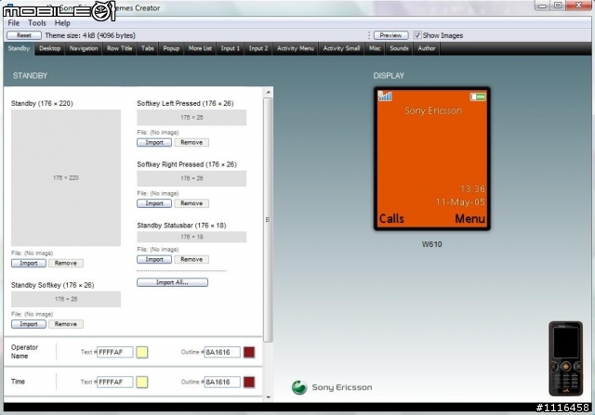Click the Time outline color swatch

249,382
